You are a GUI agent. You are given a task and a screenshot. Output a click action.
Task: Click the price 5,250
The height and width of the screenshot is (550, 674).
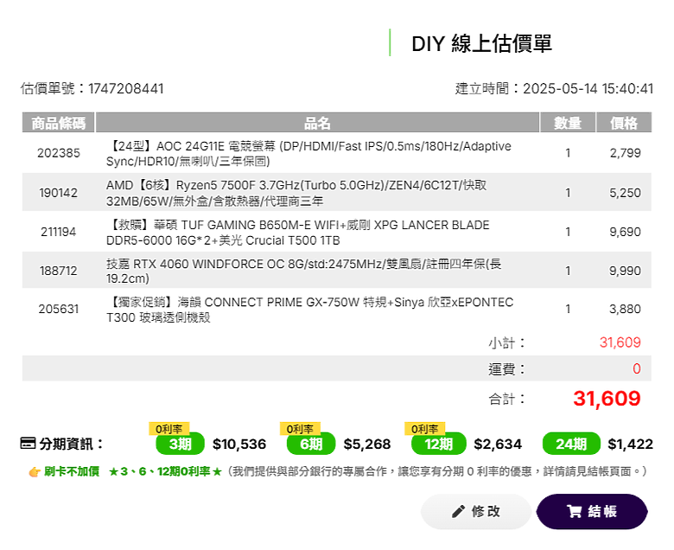(625, 193)
